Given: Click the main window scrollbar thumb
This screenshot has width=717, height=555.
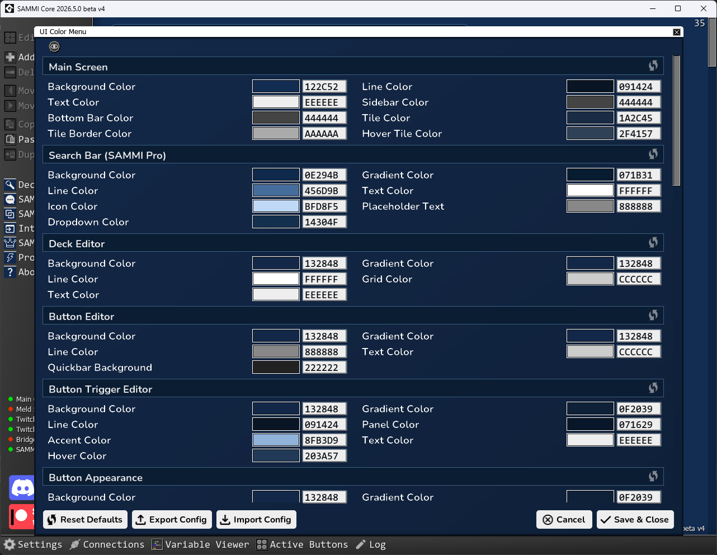Looking at the screenshot, I should pos(712,43).
